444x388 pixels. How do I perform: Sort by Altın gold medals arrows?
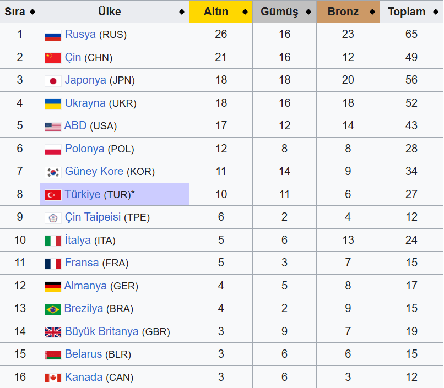(x=245, y=12)
